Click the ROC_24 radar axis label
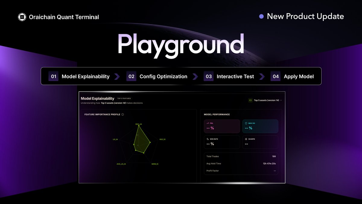This screenshot has width=362, height=204. tap(139, 124)
